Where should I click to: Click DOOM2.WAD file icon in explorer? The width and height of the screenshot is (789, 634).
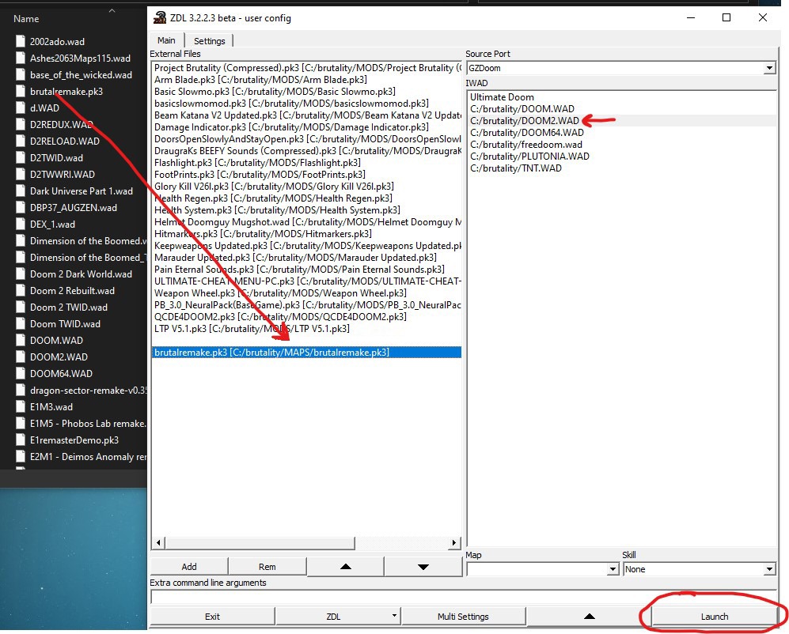(20, 357)
